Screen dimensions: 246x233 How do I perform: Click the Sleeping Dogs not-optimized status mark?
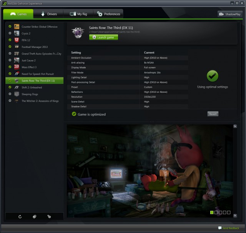point(10,94)
